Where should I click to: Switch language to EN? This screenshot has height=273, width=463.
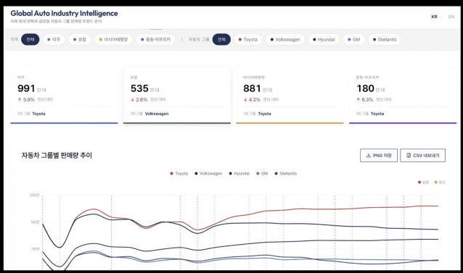point(451,17)
